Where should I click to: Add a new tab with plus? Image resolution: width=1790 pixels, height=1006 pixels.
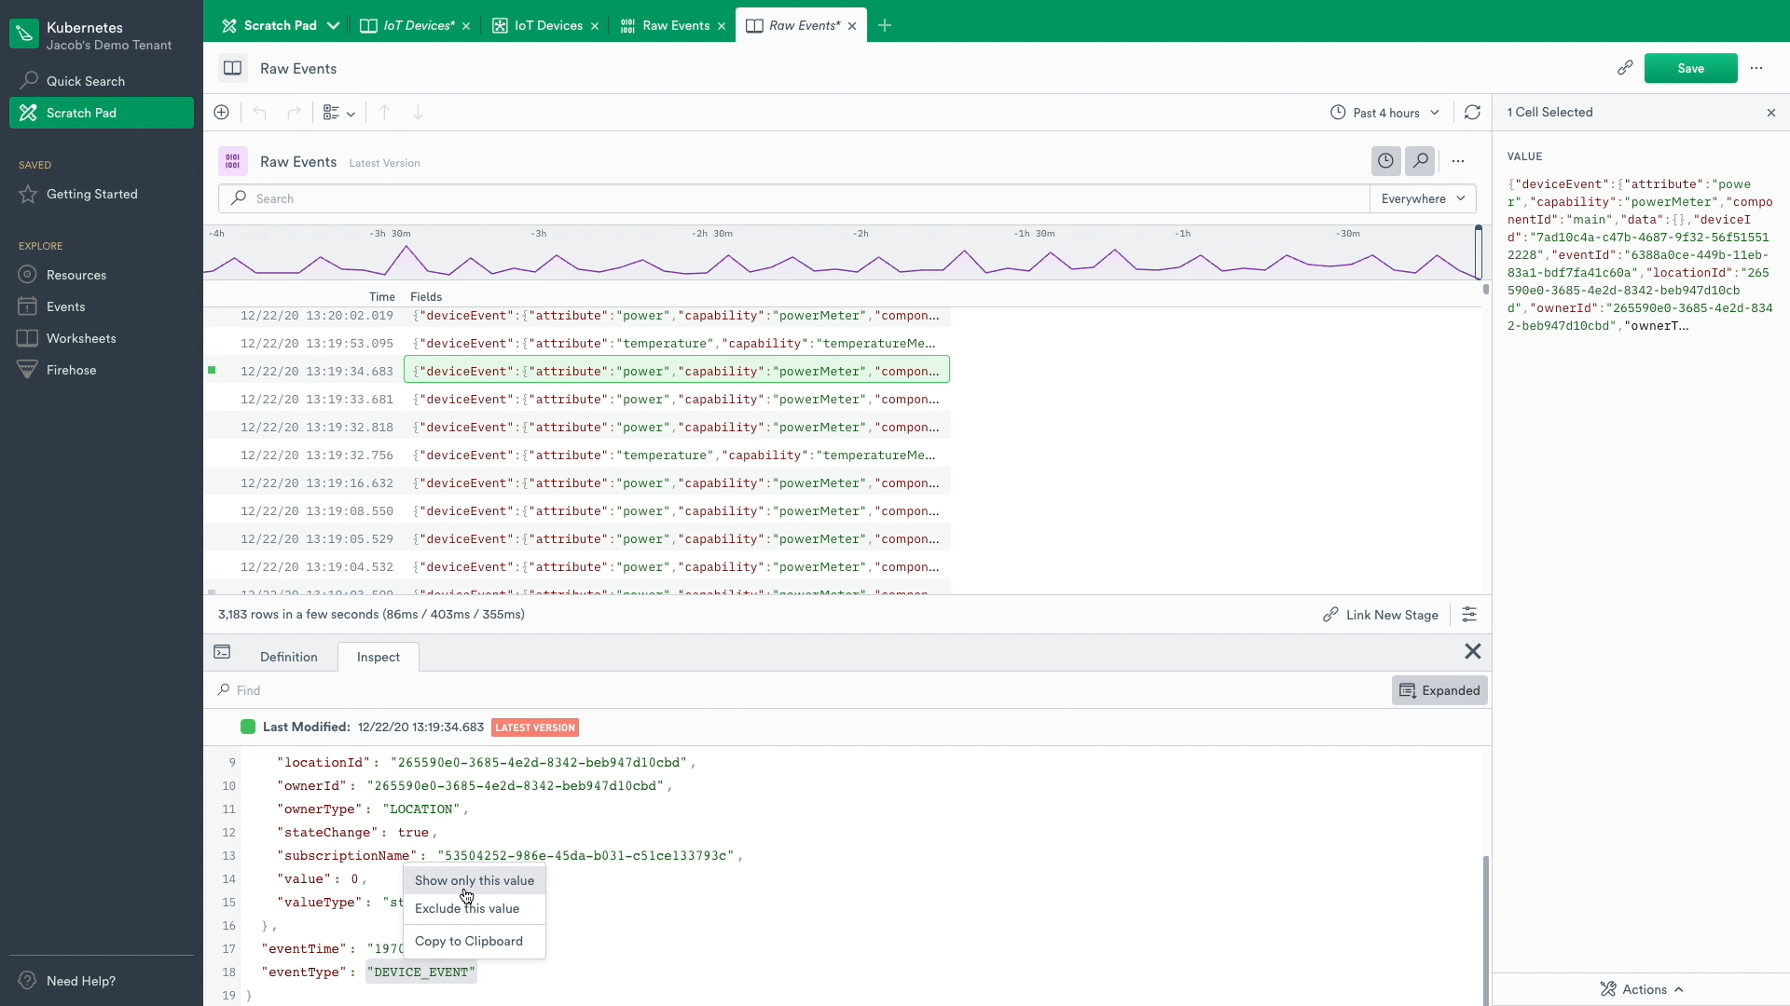885,26
